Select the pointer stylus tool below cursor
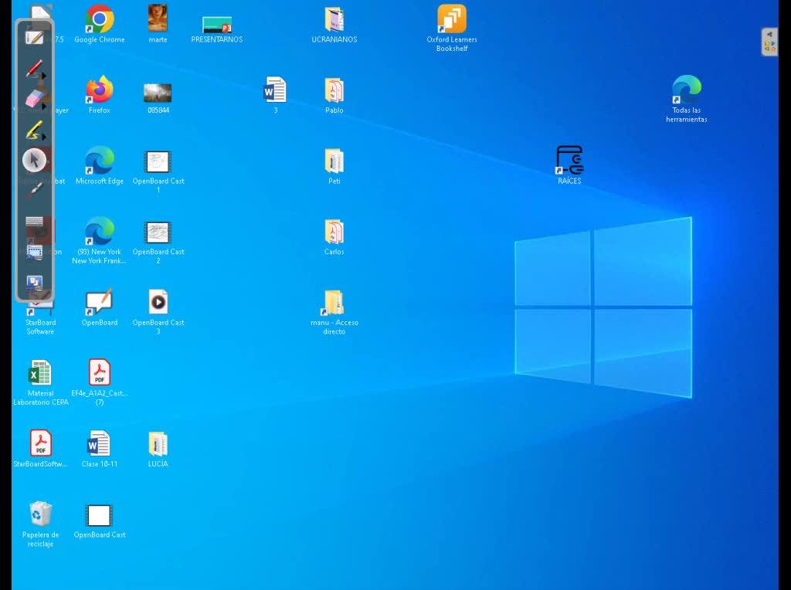This screenshot has height=590, width=791. point(34,191)
